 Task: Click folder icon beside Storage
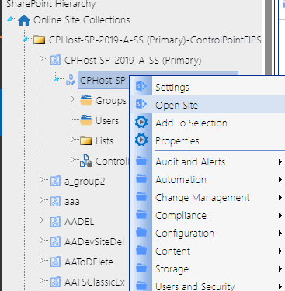[141, 268]
